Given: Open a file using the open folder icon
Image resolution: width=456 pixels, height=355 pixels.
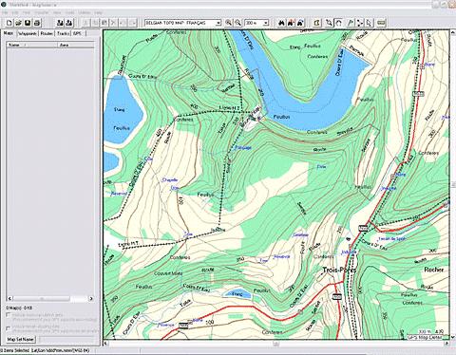Looking at the screenshot, I should click(18, 23).
